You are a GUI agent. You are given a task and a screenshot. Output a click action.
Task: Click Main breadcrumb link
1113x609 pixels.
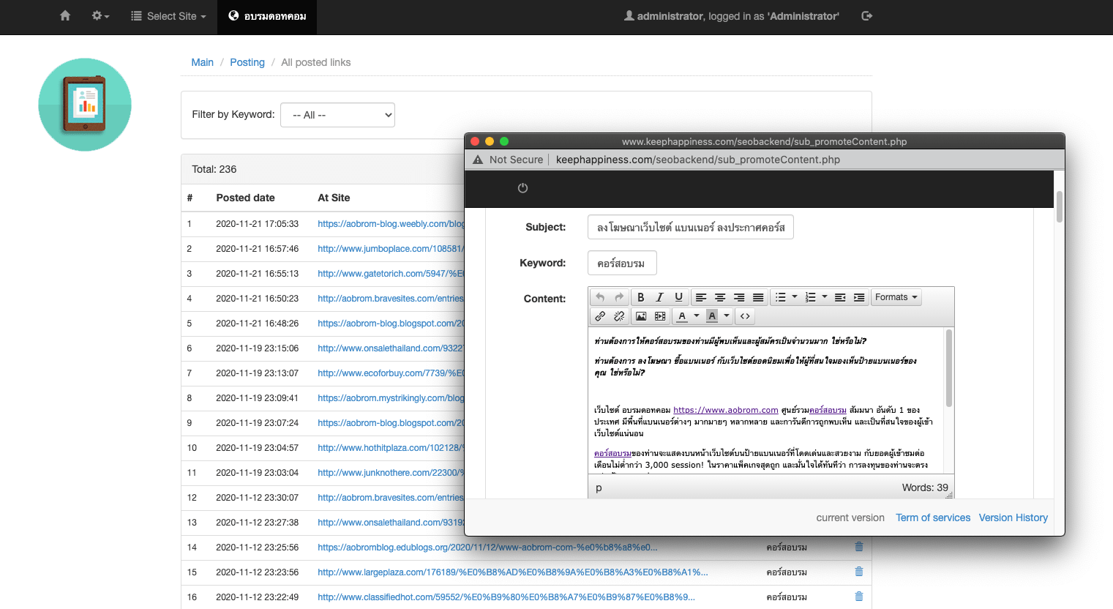[203, 62]
